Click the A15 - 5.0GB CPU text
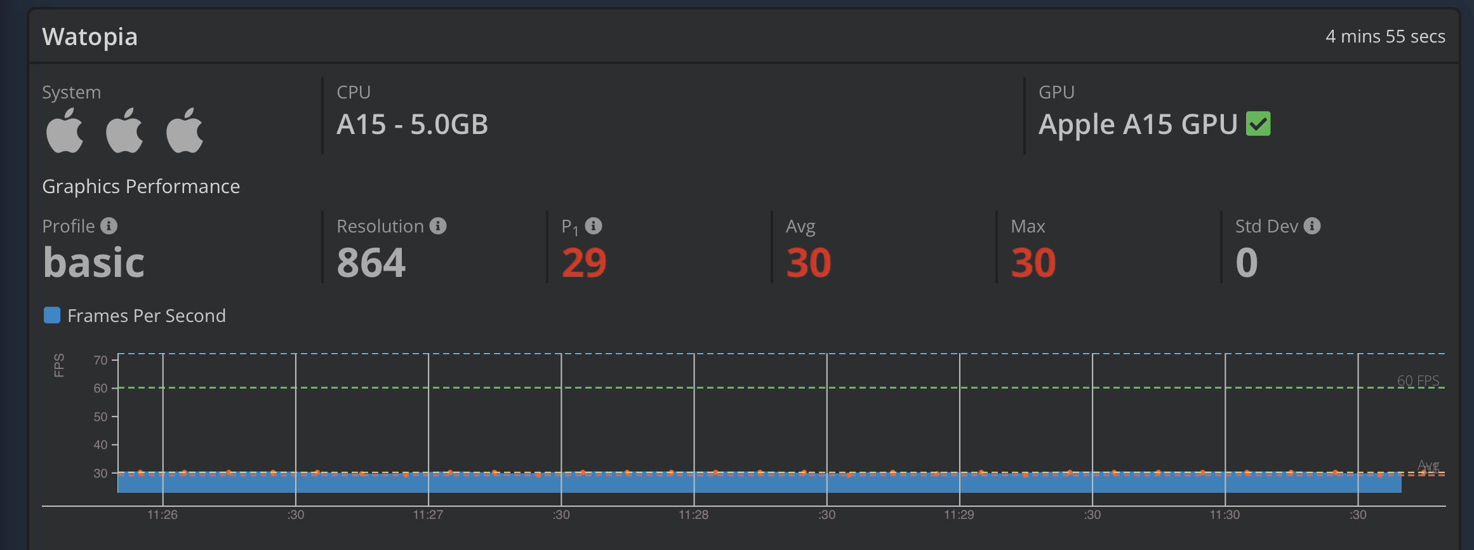The width and height of the screenshot is (1474, 550). pyautogui.click(x=412, y=124)
